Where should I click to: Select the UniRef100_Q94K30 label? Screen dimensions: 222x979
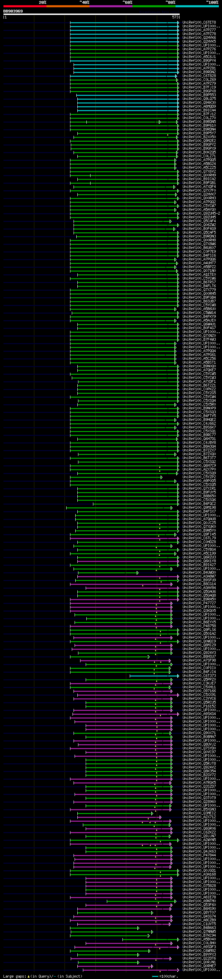point(199,102)
